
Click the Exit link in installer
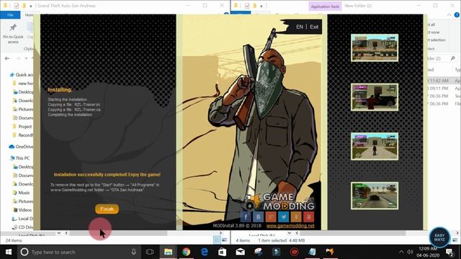click(314, 27)
